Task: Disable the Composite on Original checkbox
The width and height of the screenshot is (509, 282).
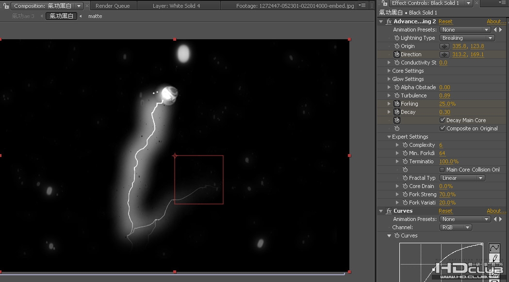Action: click(442, 128)
